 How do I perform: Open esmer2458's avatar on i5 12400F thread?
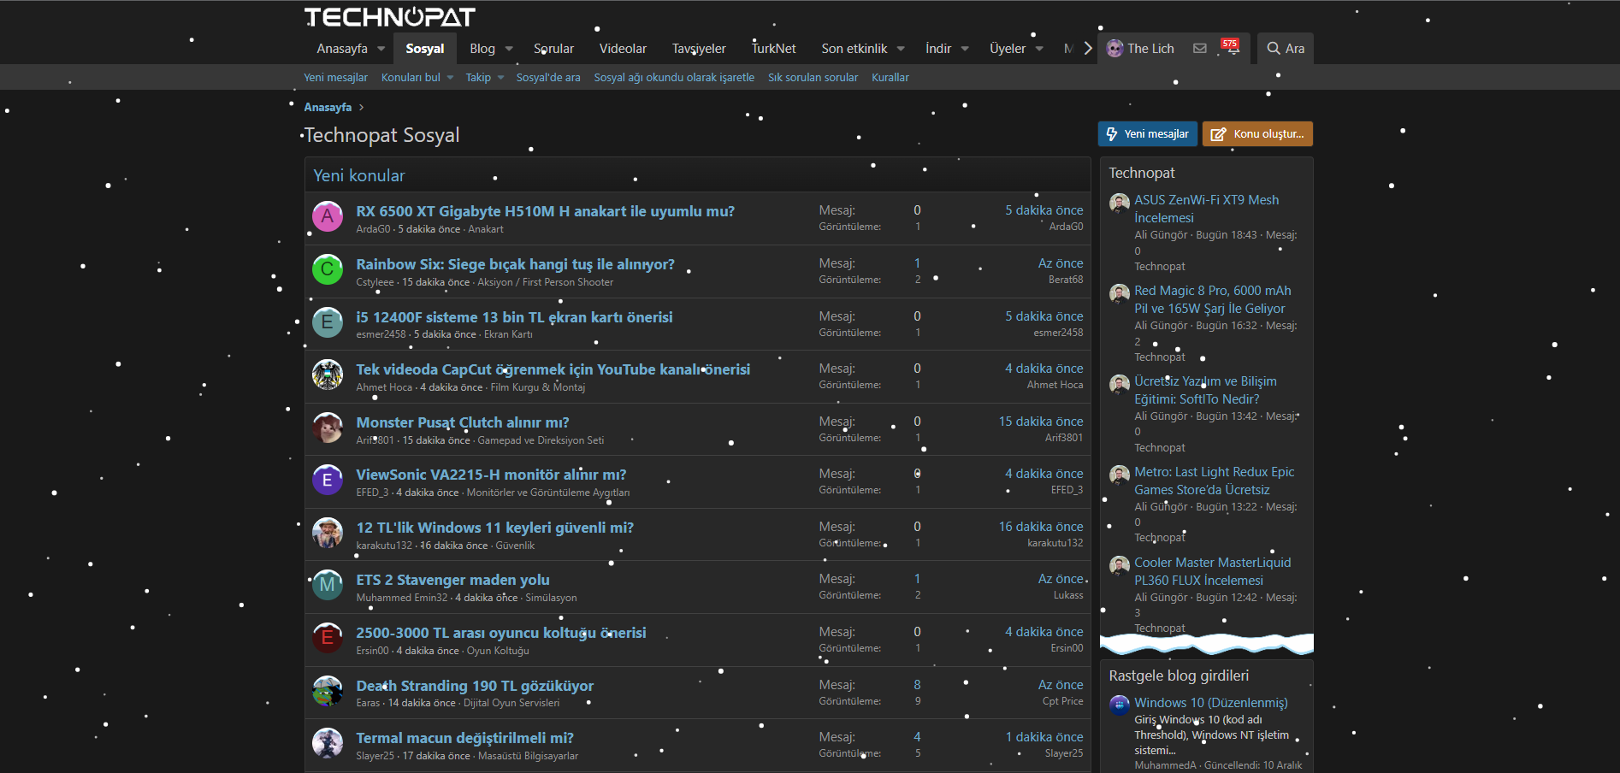pyautogui.click(x=327, y=322)
